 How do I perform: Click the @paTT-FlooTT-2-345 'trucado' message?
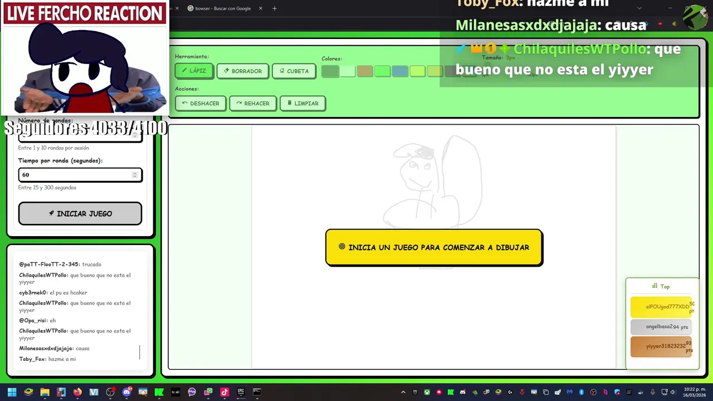tap(60, 264)
